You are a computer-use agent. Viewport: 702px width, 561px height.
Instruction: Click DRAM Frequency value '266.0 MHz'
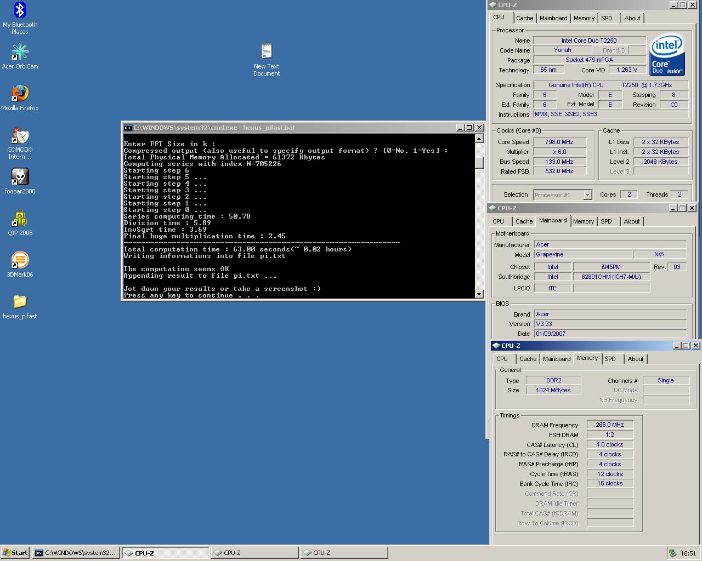610,425
